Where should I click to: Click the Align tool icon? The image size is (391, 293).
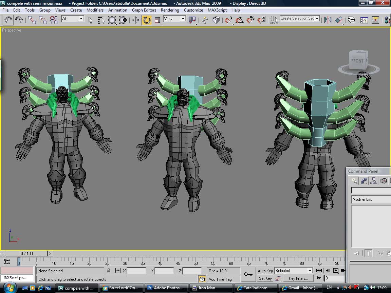tap(339, 20)
